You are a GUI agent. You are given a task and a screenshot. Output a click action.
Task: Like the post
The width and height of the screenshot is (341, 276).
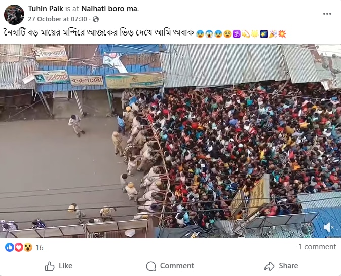58,266
